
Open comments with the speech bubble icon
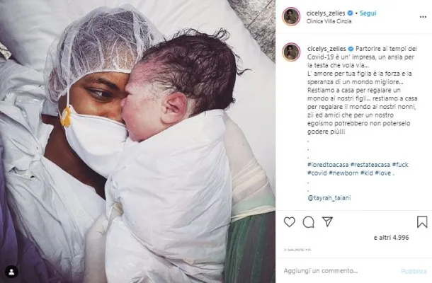tap(308, 222)
